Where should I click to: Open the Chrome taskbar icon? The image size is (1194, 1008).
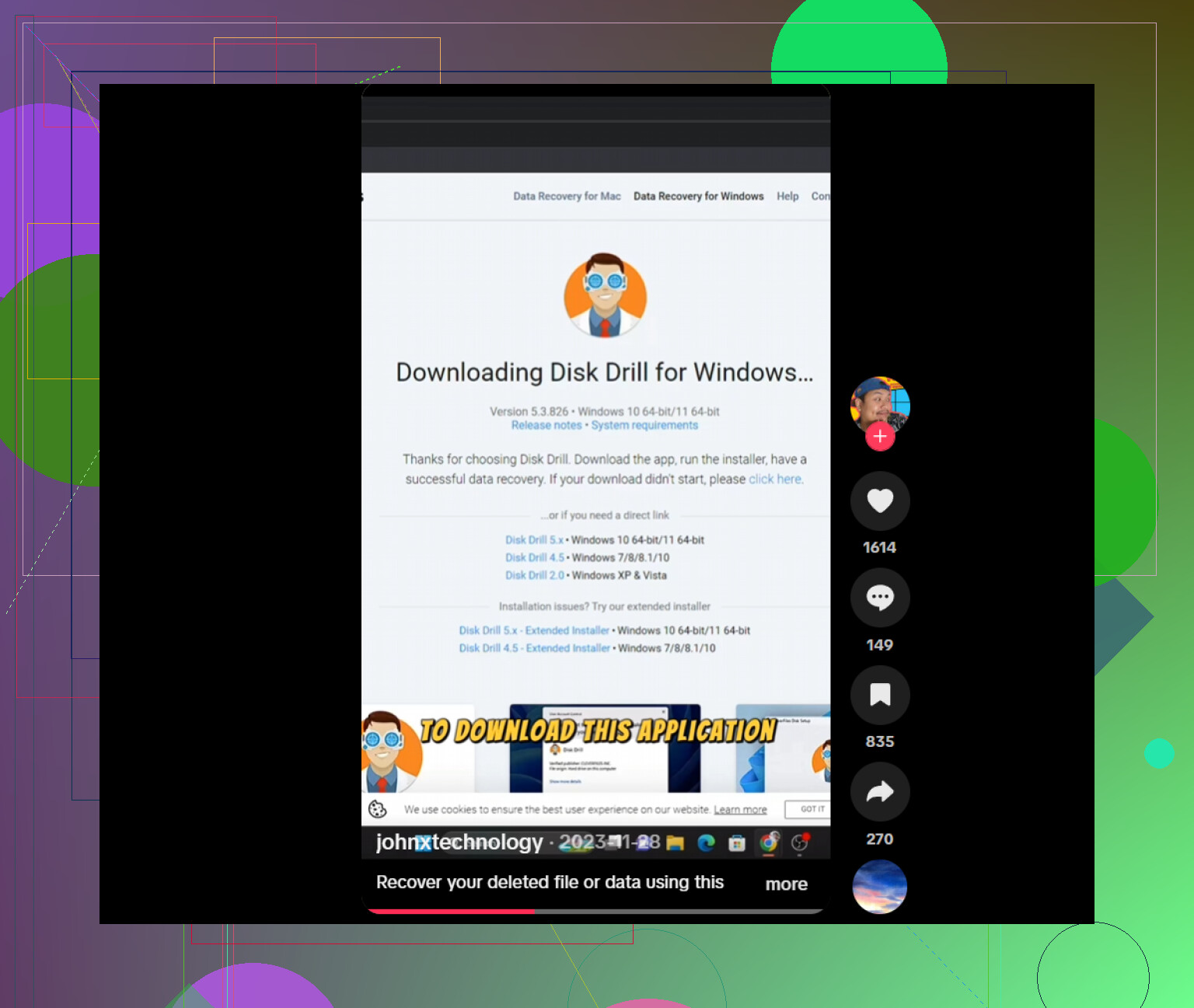(769, 842)
